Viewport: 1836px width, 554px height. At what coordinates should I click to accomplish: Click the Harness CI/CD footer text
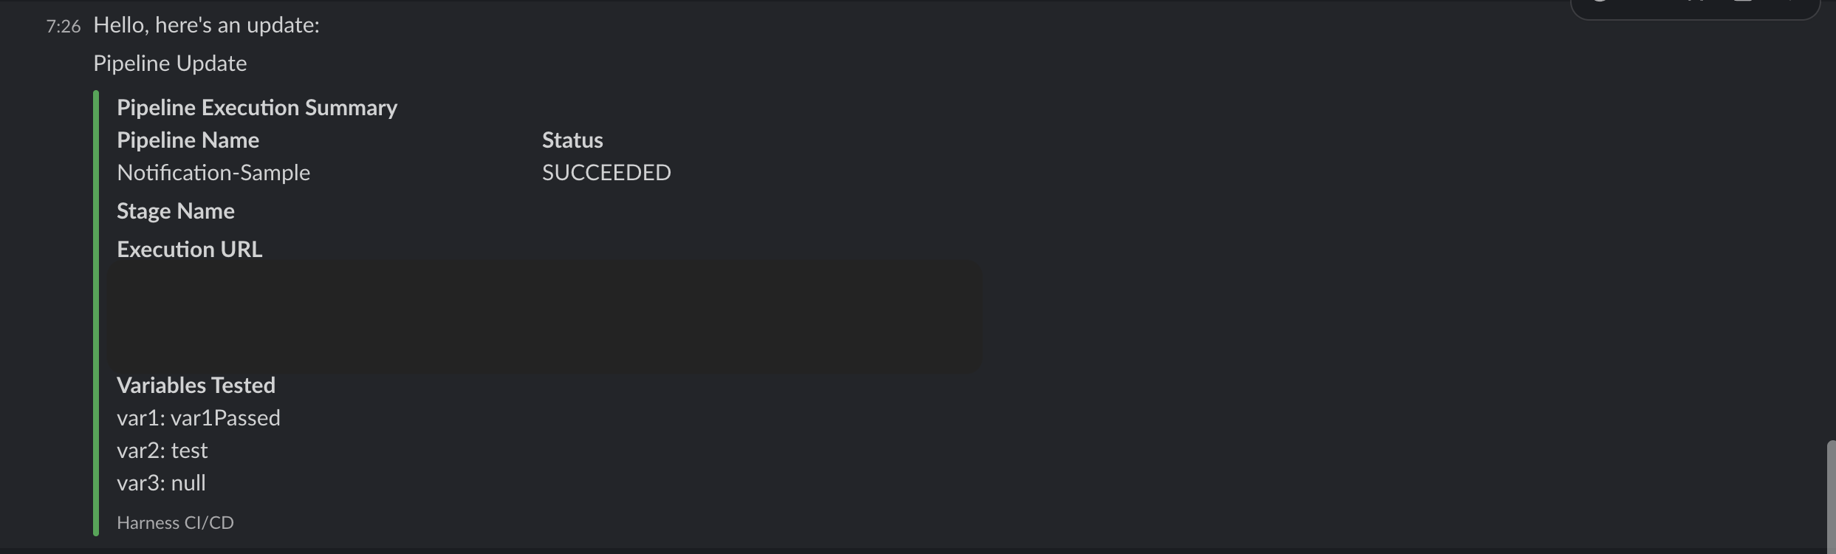[175, 523]
